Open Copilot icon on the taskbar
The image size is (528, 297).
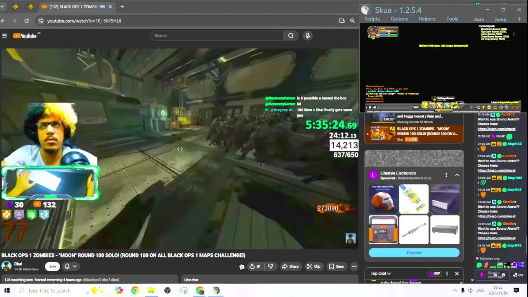[119, 290]
